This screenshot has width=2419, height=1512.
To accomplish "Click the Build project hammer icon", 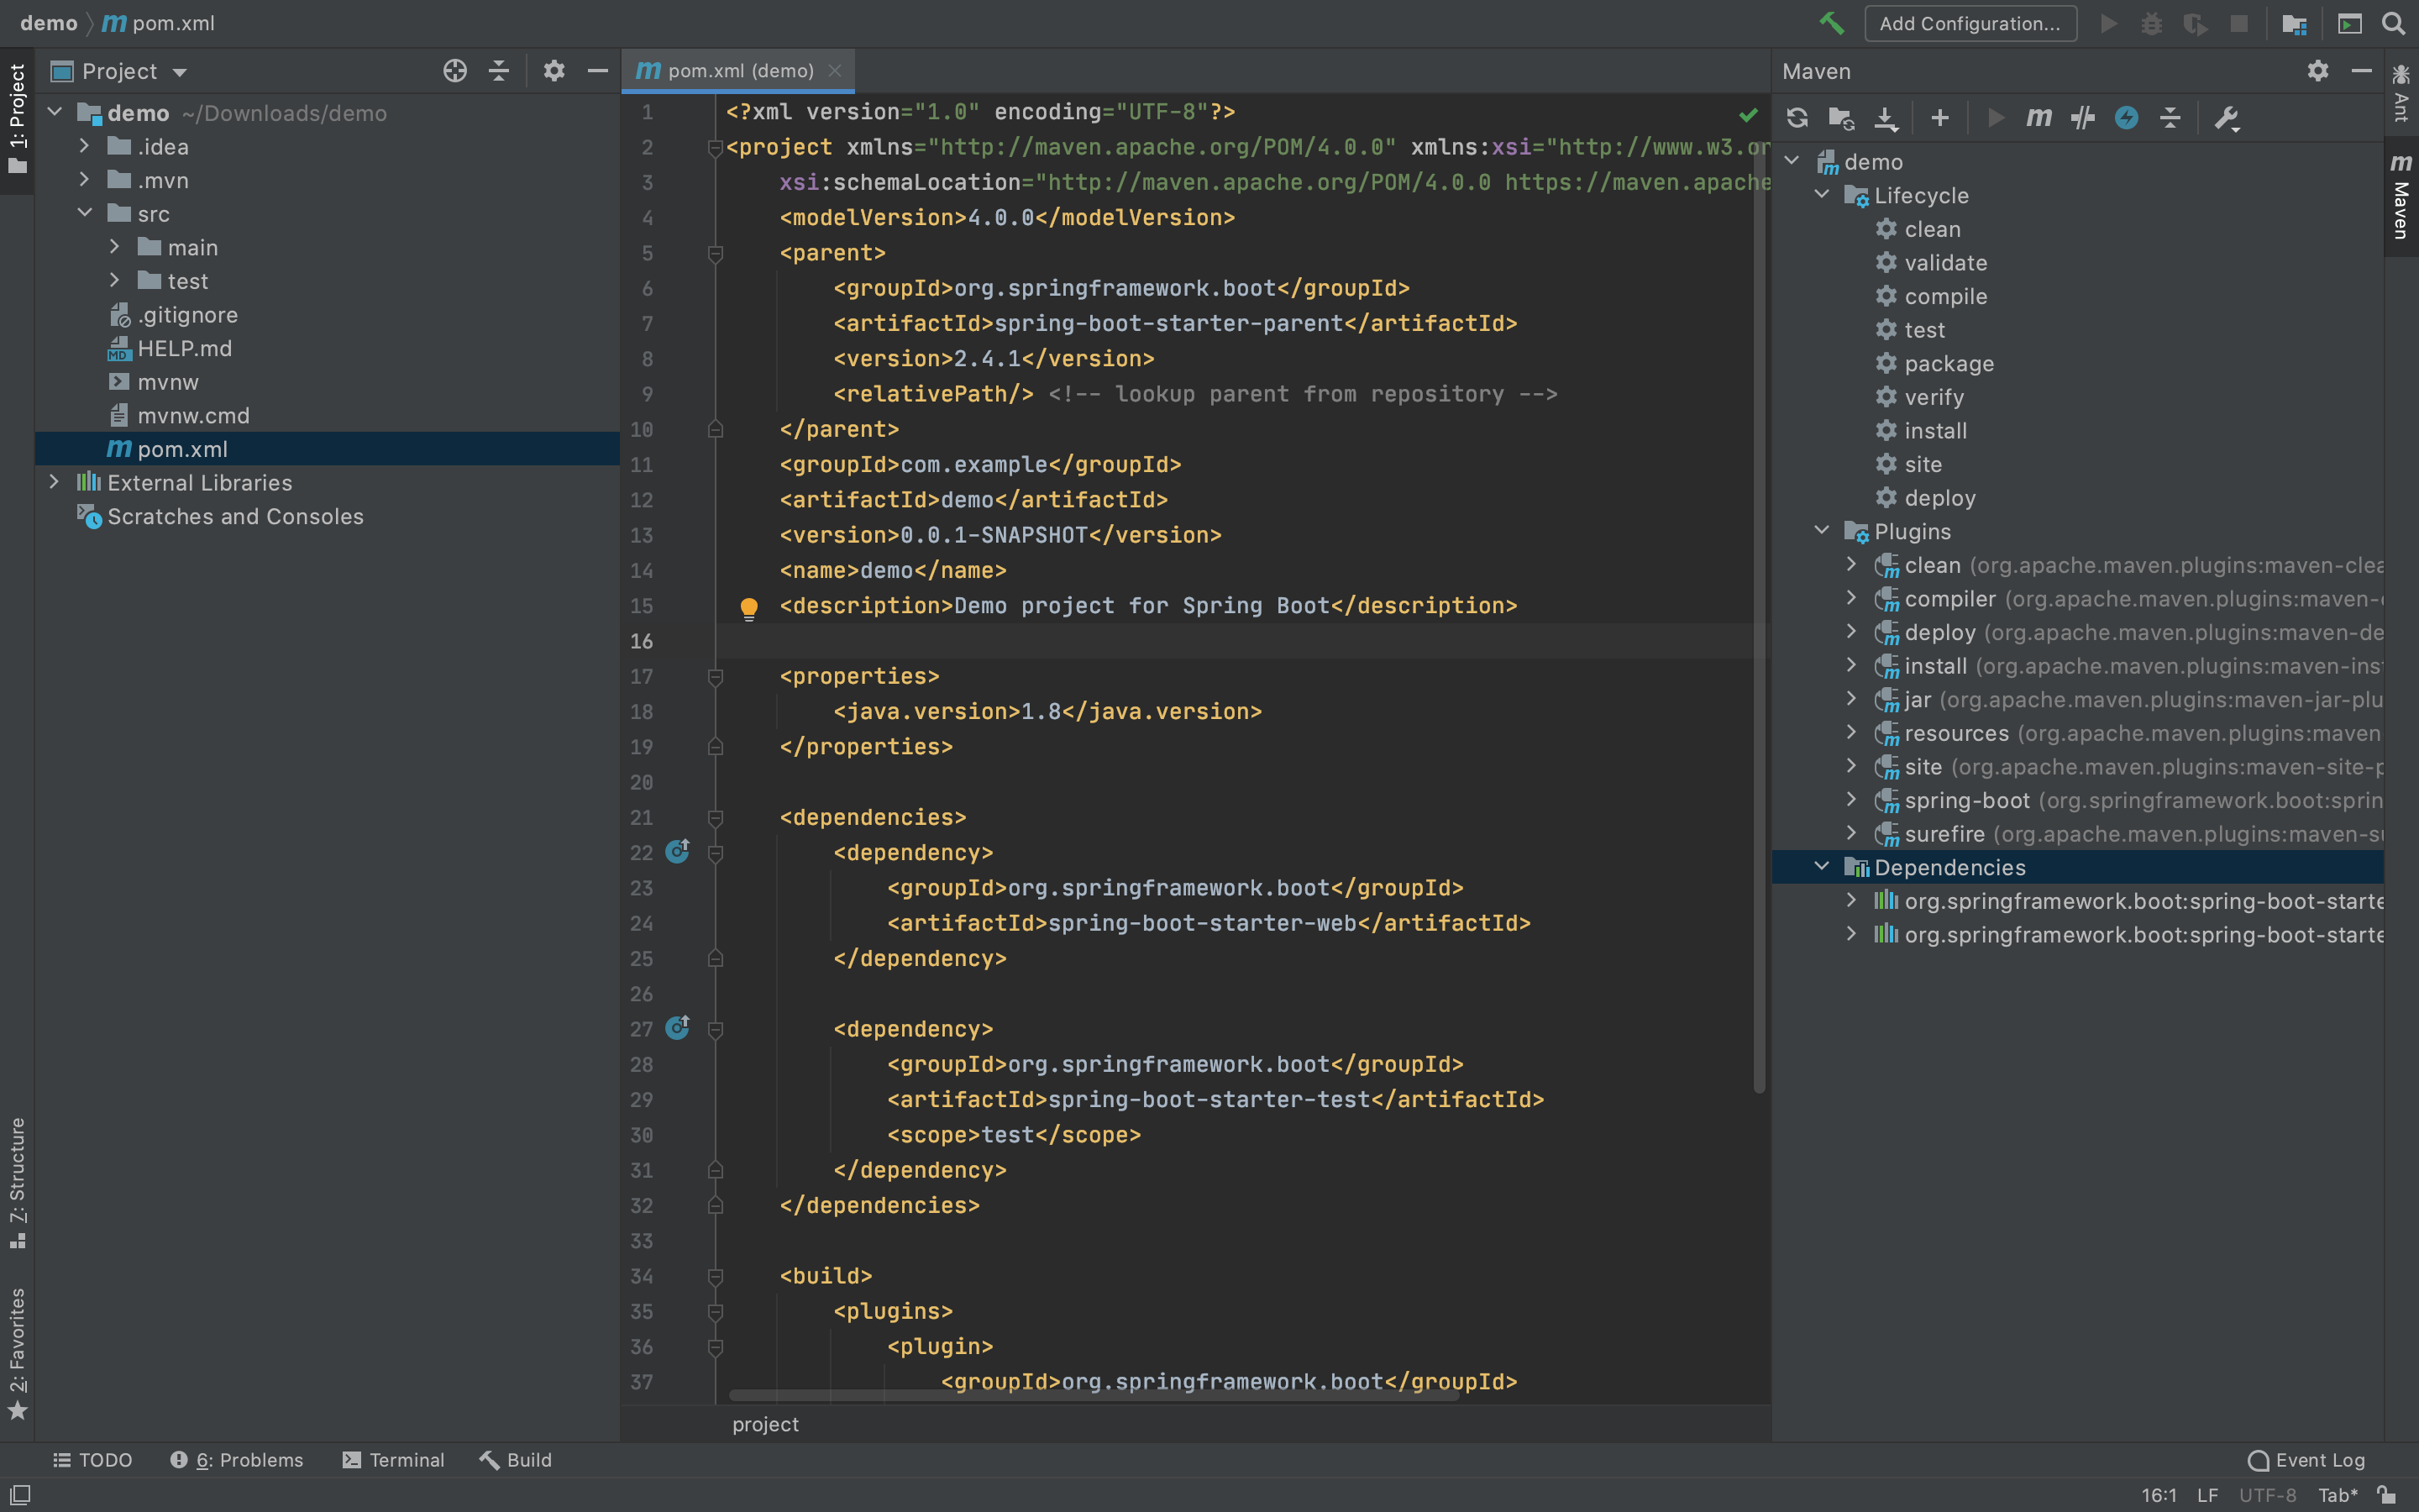I will pos(1831,23).
